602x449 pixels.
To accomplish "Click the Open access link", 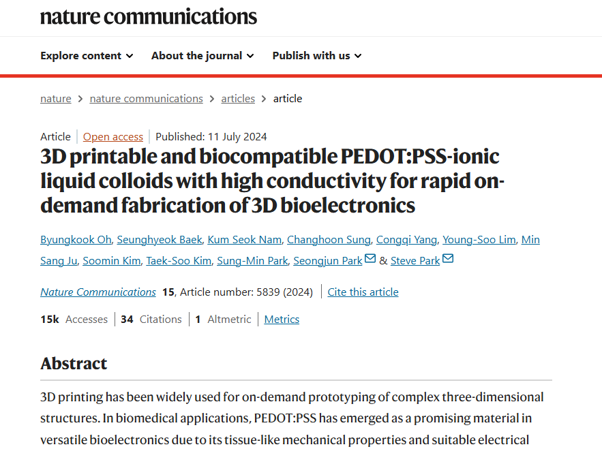I will coord(113,136).
